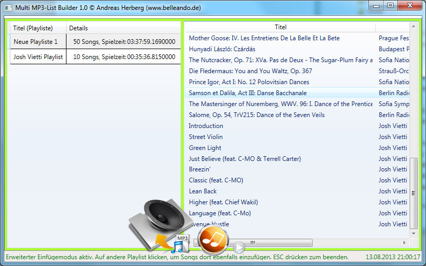Viewport: 426px width, 266px height.
Task: Select the Street Violin song
Action: (205, 137)
